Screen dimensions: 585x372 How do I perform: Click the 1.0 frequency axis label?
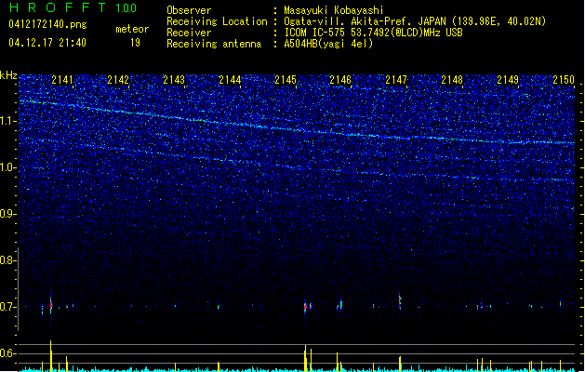(x=8, y=167)
